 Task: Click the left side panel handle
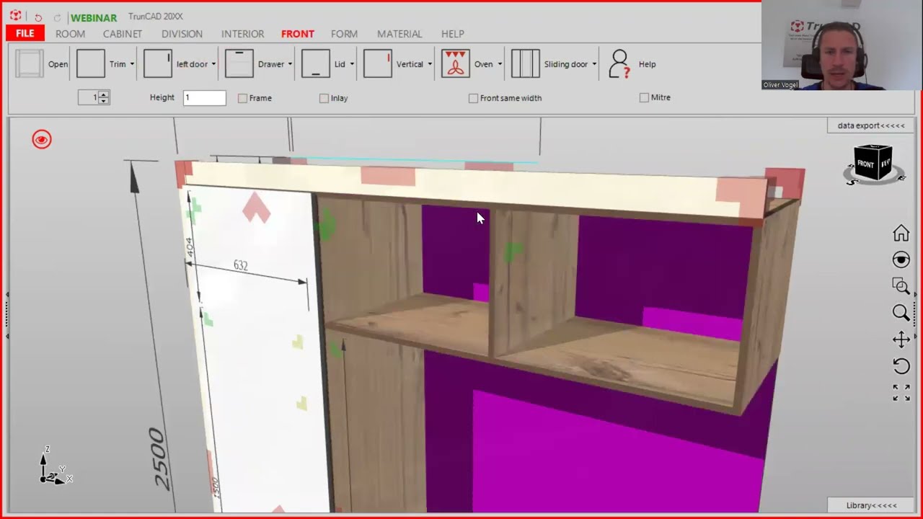tap(7, 315)
